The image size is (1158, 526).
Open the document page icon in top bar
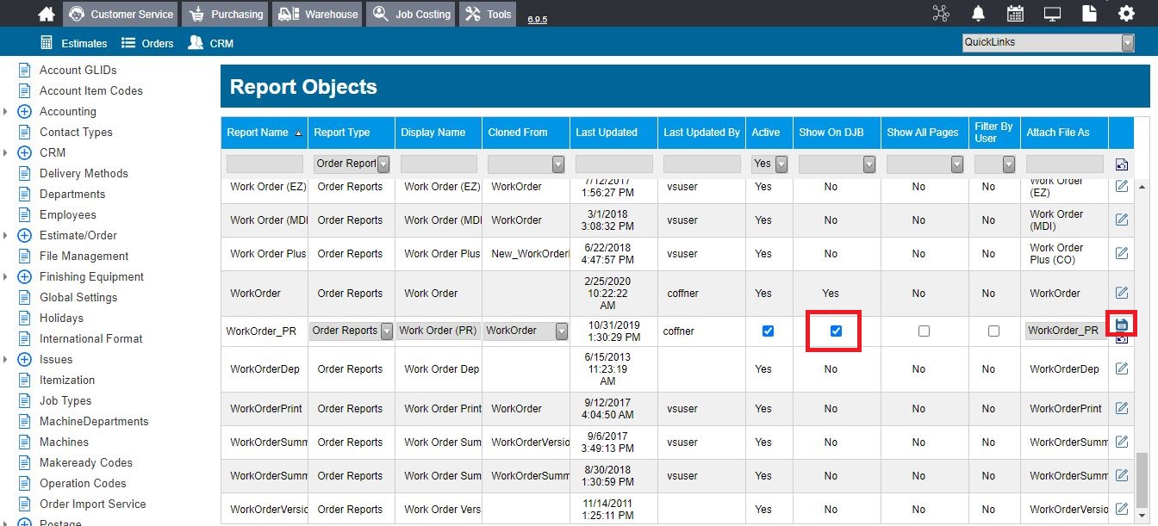coord(1090,14)
